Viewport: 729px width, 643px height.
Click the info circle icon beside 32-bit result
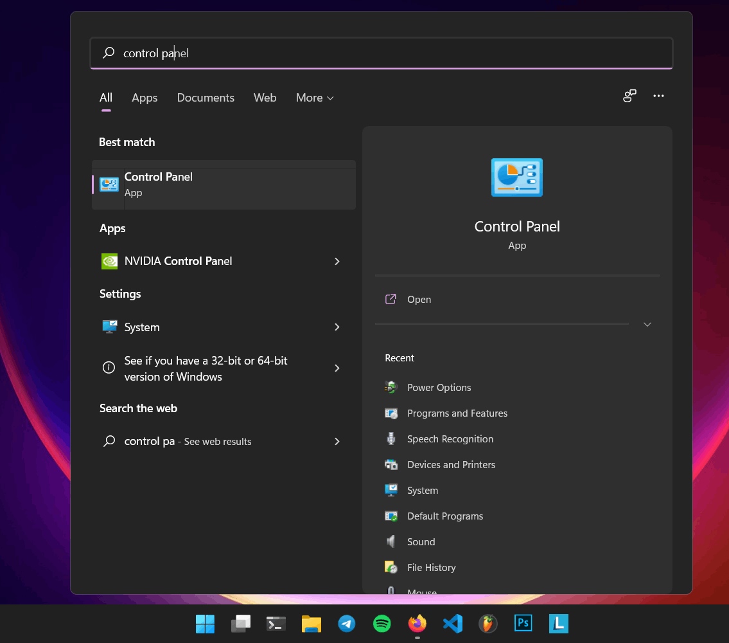(x=109, y=367)
